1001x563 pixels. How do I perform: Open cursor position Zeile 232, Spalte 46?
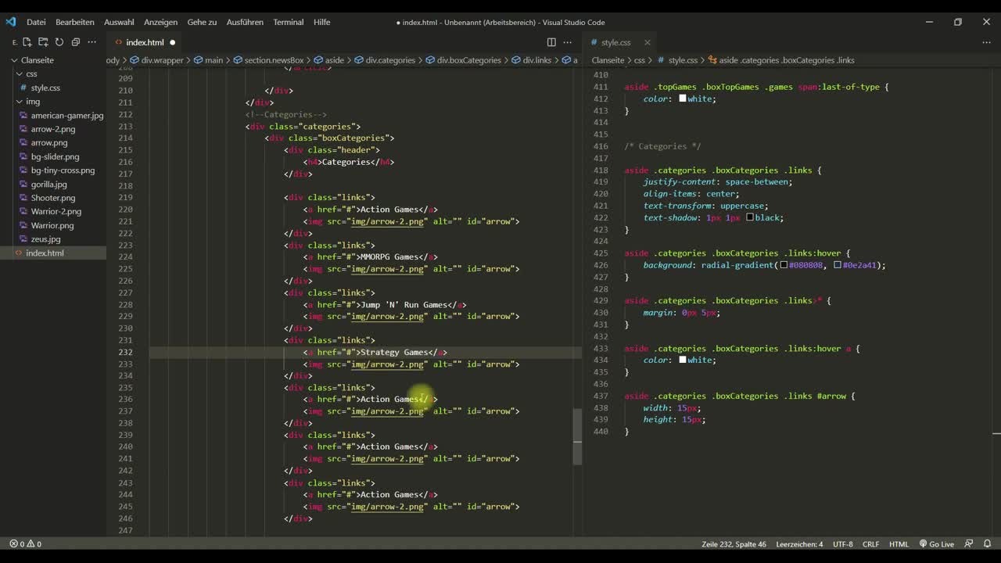tap(734, 544)
